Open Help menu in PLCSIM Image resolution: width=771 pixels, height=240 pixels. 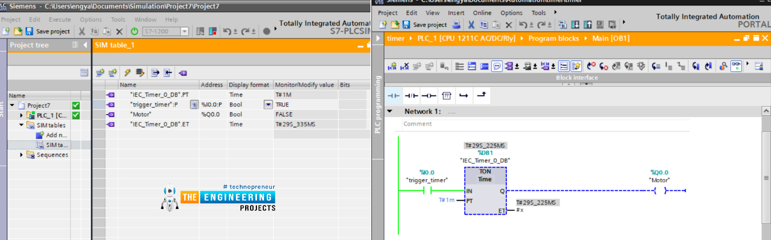pos(171,19)
